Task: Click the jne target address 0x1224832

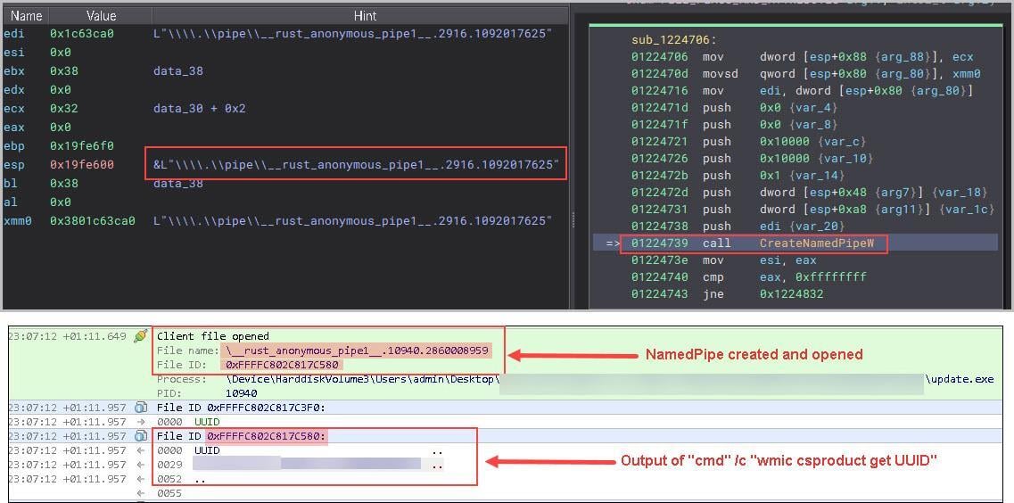Action: pyautogui.click(x=791, y=294)
